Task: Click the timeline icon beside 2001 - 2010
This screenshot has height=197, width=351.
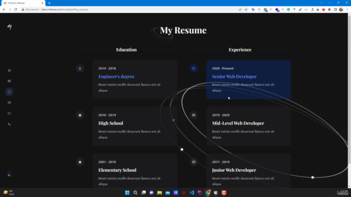Action: [80, 162]
